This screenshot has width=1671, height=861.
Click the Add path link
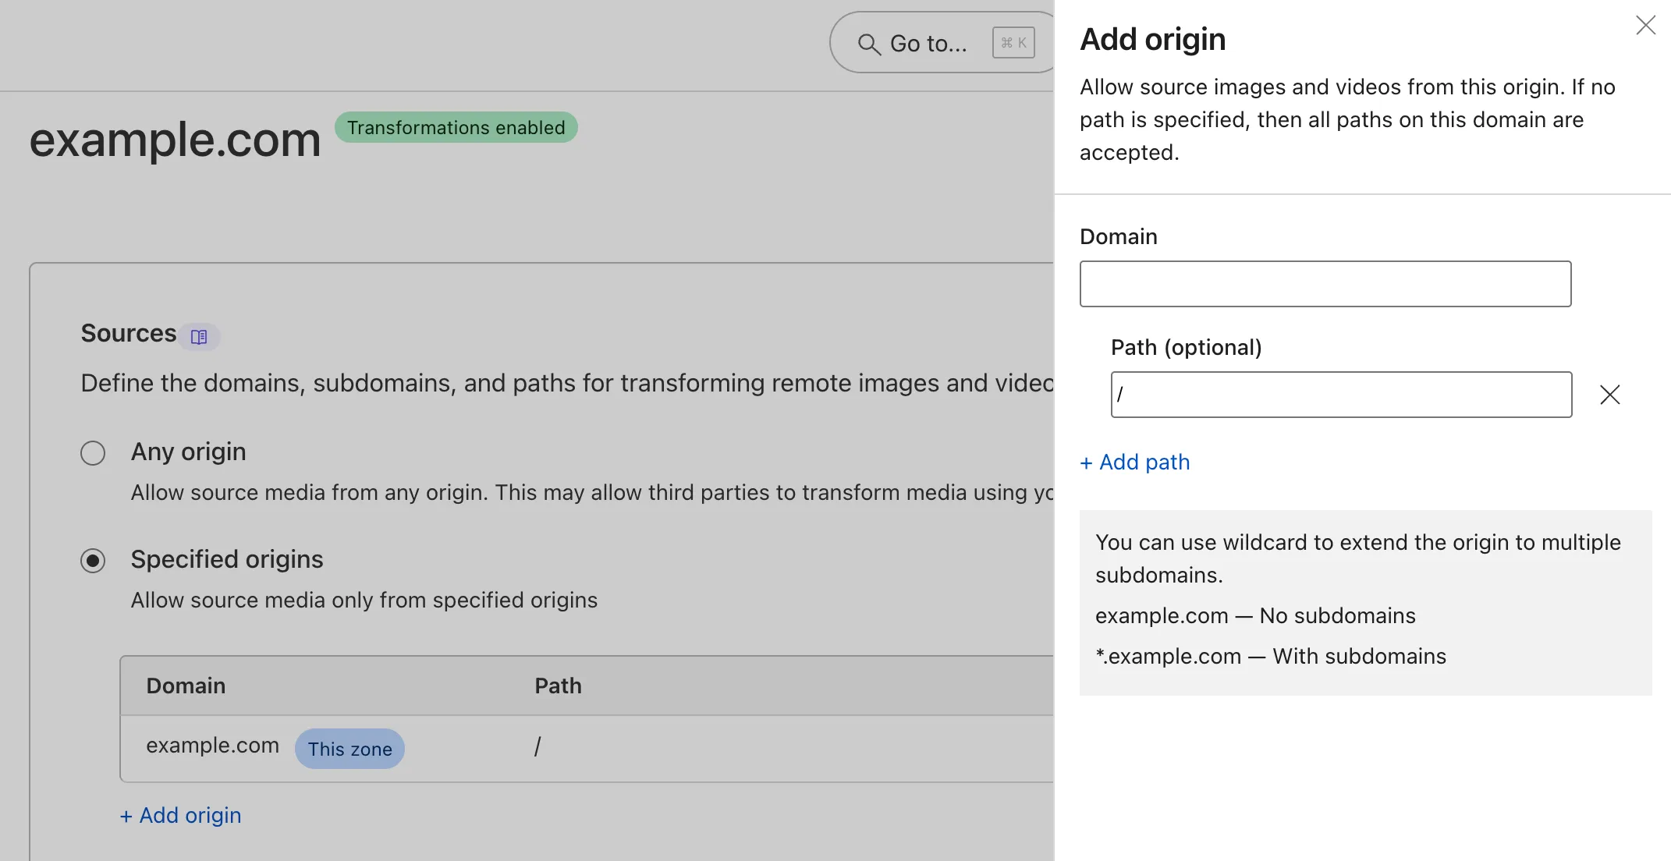point(1134,462)
